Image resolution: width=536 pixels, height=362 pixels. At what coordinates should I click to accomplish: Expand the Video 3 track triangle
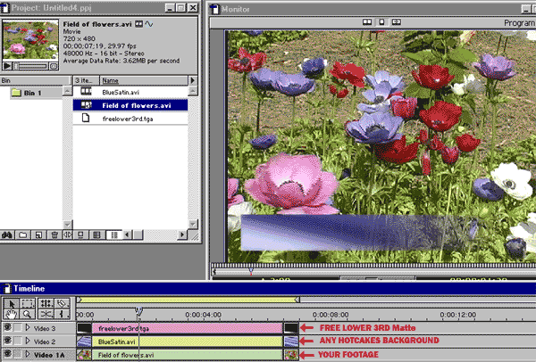pos(29,328)
